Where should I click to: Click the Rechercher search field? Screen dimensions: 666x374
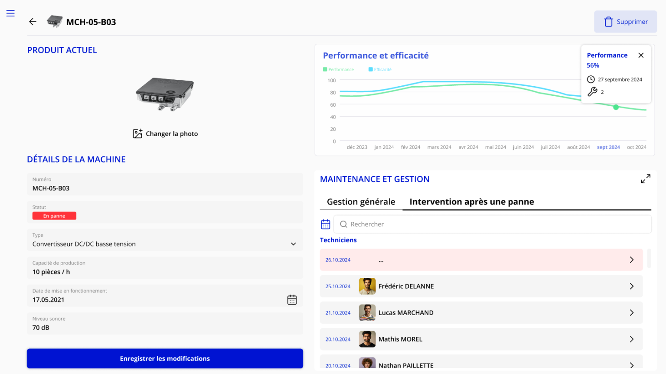tap(492, 224)
